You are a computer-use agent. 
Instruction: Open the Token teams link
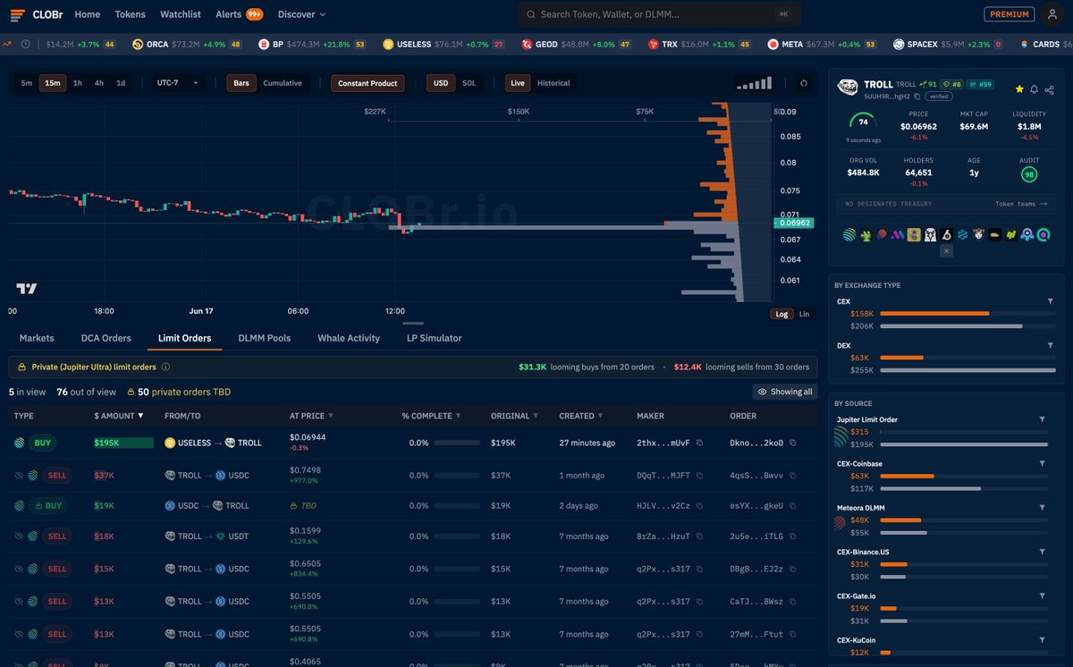[x=1021, y=204]
